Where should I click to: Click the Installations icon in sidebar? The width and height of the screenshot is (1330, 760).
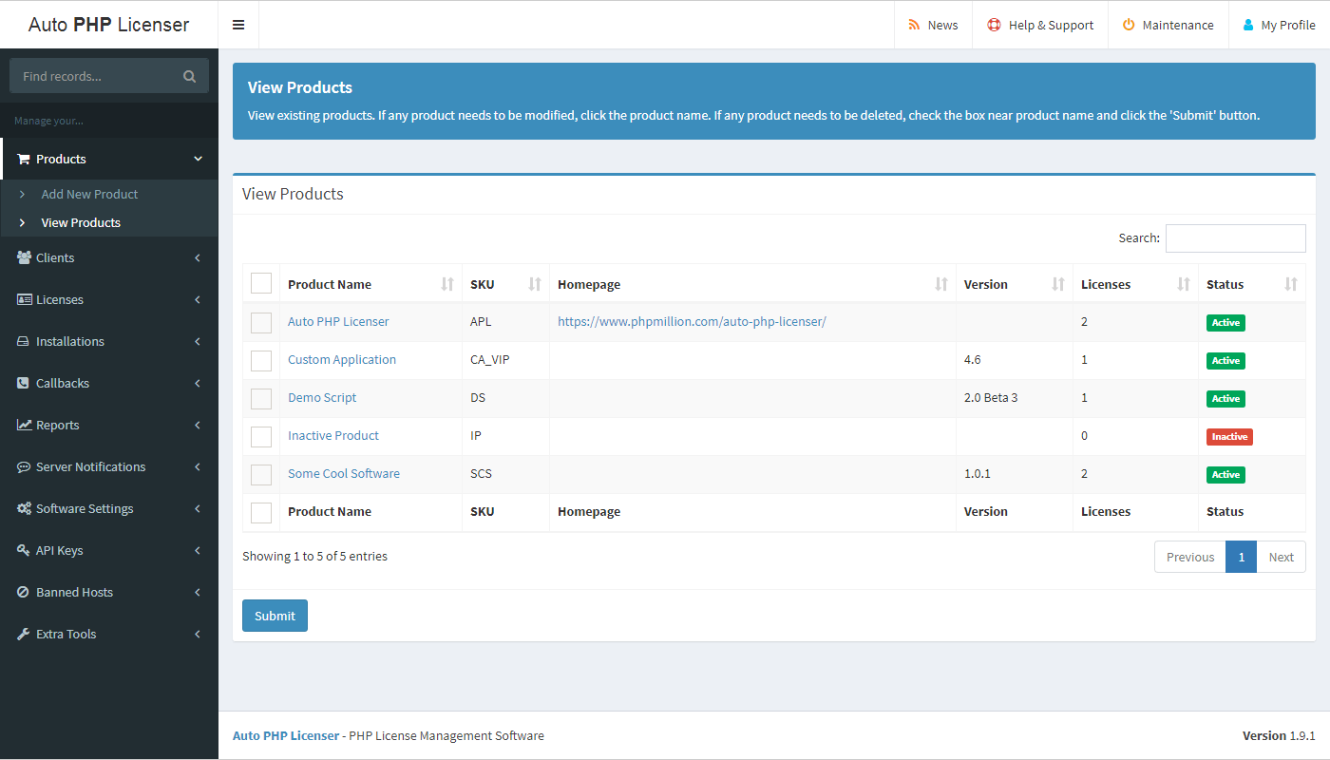coord(22,341)
